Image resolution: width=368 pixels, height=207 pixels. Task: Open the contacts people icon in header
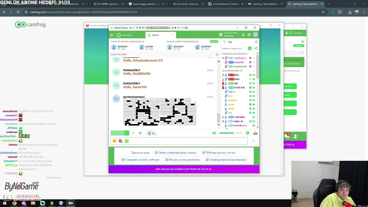249,34
